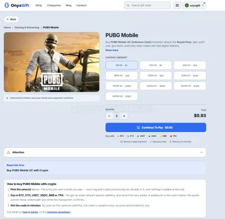The height and width of the screenshot is (219, 225).
Task: Click Continue To Pay $0.93 button
Action: 156,128
